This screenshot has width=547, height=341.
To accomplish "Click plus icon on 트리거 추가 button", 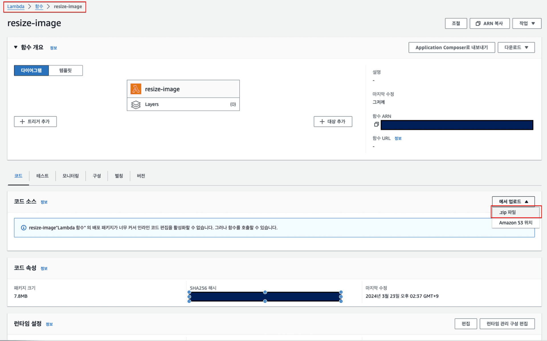I will [22, 122].
